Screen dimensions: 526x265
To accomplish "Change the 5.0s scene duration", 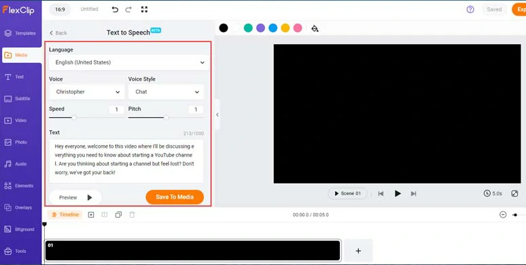I will pyautogui.click(x=493, y=193).
